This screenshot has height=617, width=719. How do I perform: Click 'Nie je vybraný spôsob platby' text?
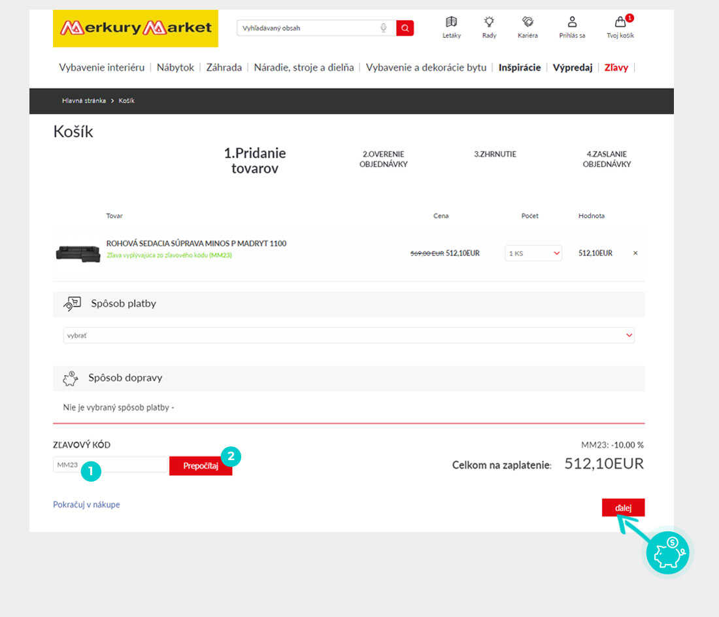point(118,407)
